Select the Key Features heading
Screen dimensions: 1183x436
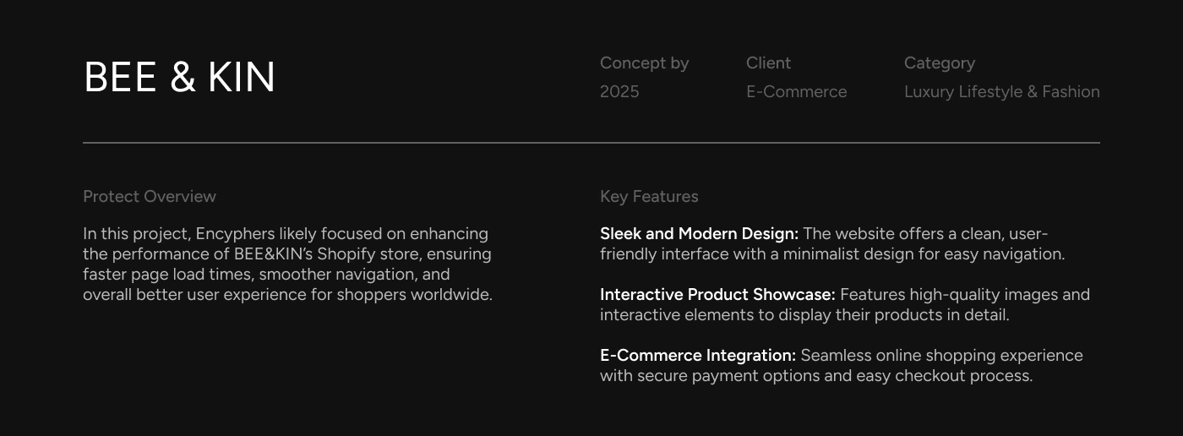pos(649,196)
